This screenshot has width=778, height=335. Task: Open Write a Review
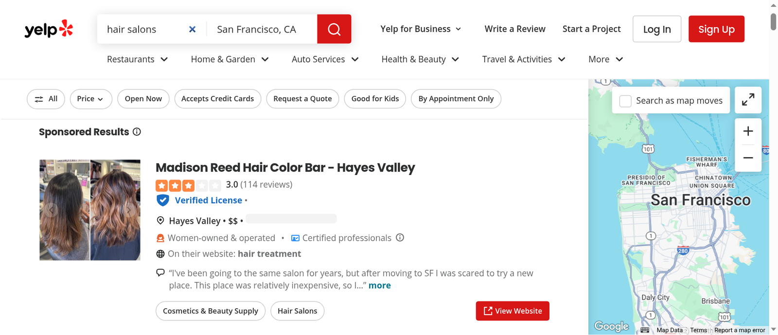(x=515, y=29)
